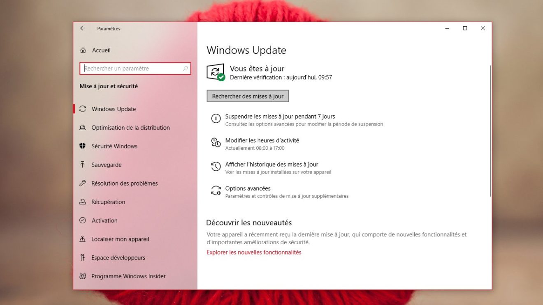Screen dimensions: 543x305
Task: Click the Dernière vérification timestamp text
Action: (281, 77)
